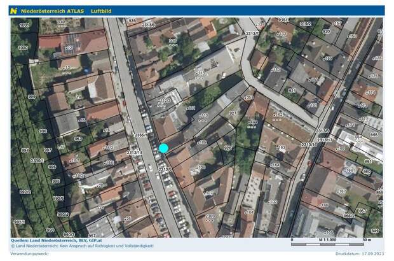Click parcel label 865
The height and width of the screenshot is (261, 394).
(373, 134)
